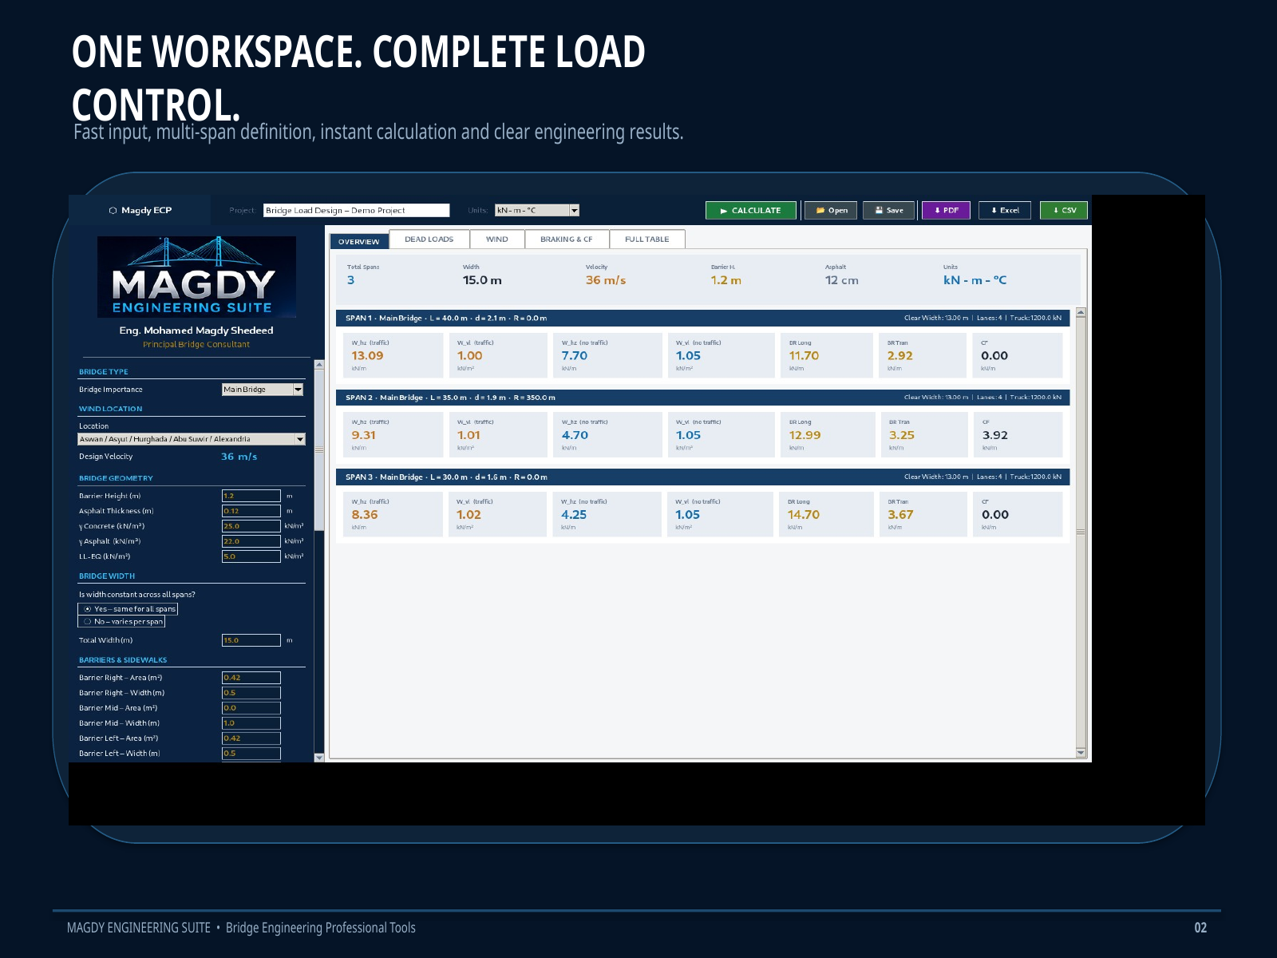Viewport: 1277px width, 958px height.
Task: Click Span 3 W_hz traffic value 8.36
Action: (x=365, y=515)
